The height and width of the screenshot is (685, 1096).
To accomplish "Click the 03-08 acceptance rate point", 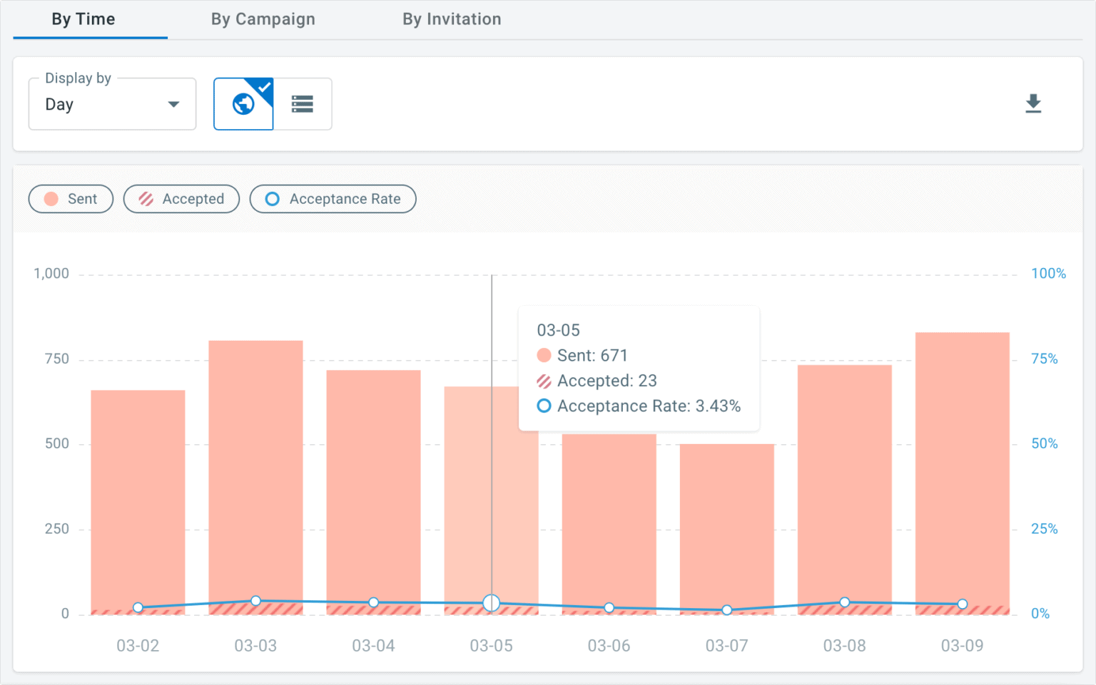I will pos(844,602).
